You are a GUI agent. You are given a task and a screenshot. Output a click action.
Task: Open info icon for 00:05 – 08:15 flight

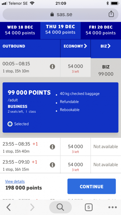52,67
